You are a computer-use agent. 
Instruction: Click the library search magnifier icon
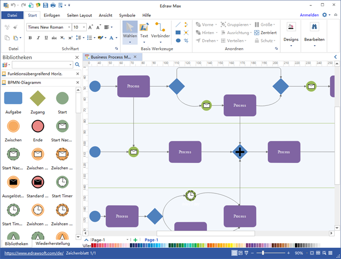tap(77, 65)
